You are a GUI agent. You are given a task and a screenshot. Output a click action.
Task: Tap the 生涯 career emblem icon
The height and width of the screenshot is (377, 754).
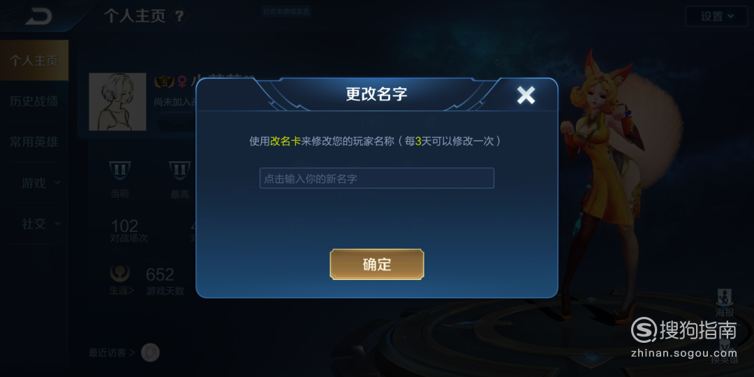click(x=119, y=273)
